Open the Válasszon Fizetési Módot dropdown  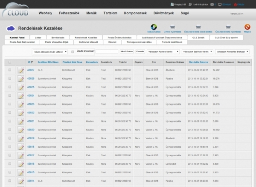click(163, 52)
